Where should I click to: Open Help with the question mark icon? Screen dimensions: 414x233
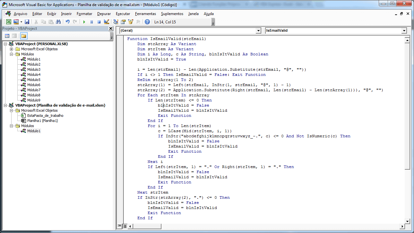(147, 22)
